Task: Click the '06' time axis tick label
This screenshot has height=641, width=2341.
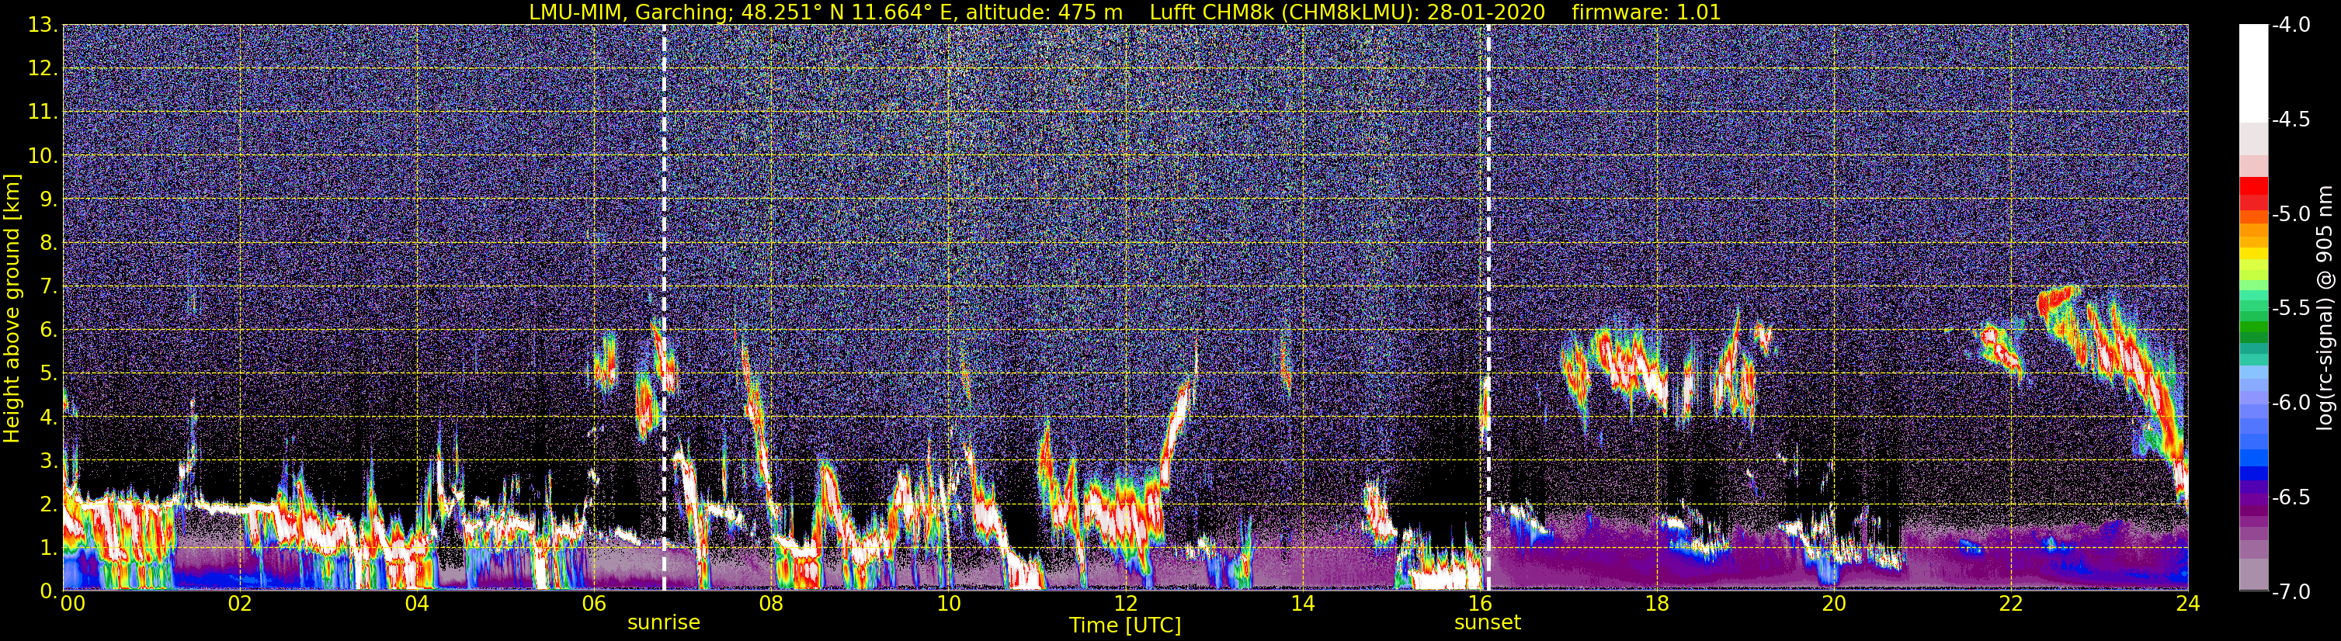Action: tap(593, 605)
